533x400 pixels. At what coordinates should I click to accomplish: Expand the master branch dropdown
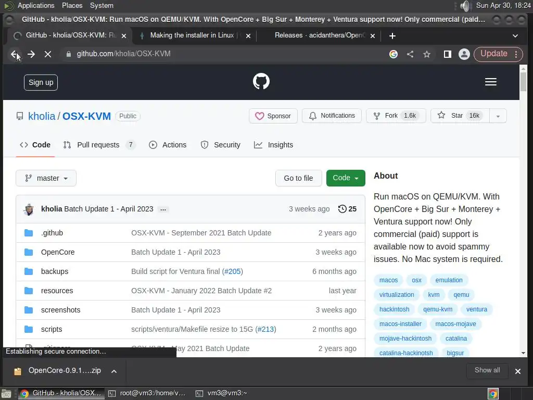pyautogui.click(x=46, y=178)
